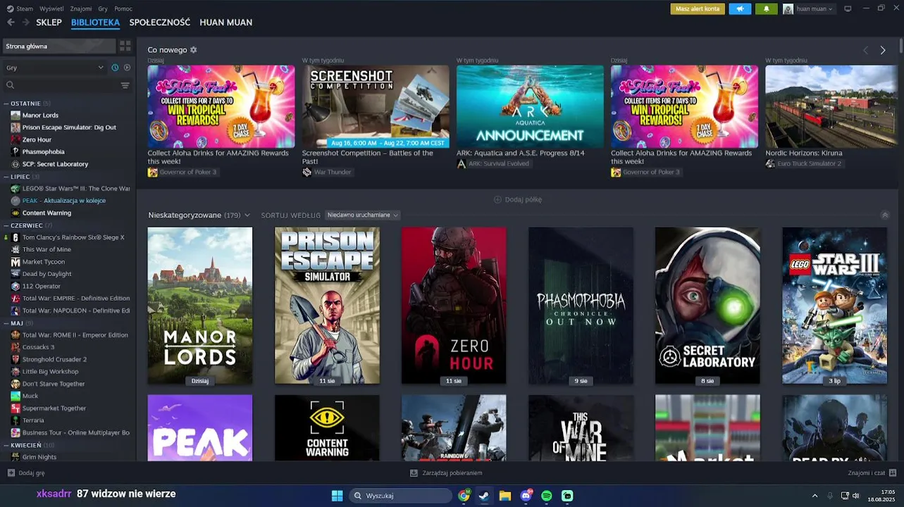The height and width of the screenshot is (507, 904).
Task: Collapse the OSTATNIE group
Action: [x=6, y=104]
